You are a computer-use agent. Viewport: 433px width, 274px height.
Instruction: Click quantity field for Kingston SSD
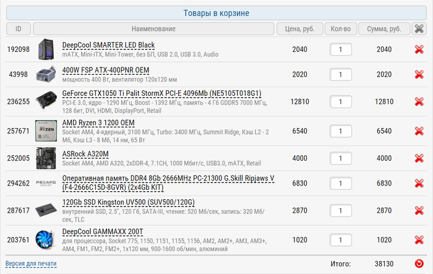(341, 211)
